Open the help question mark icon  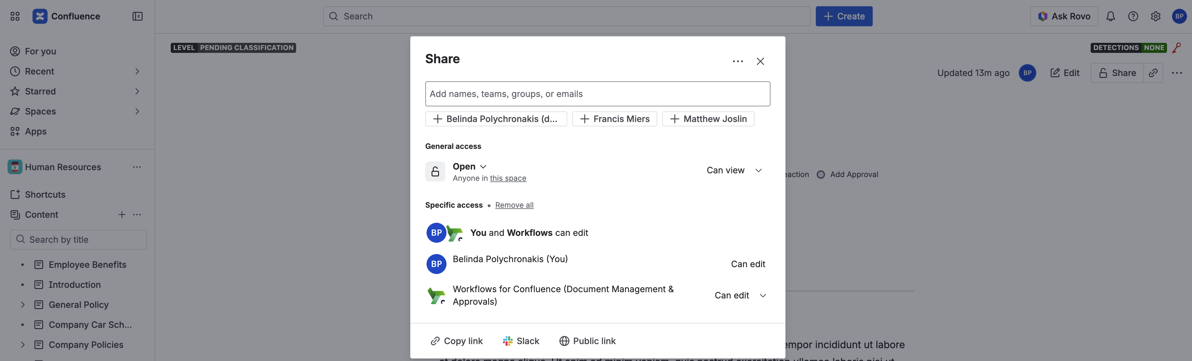click(1133, 16)
